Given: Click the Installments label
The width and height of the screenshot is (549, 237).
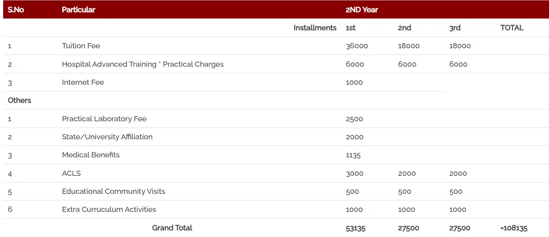Looking at the screenshot, I should 315,28.
